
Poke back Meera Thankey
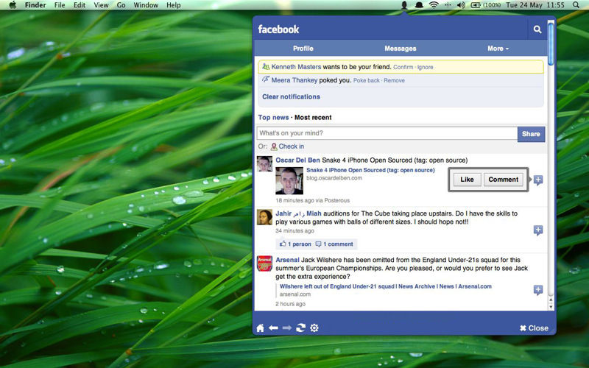click(x=366, y=80)
